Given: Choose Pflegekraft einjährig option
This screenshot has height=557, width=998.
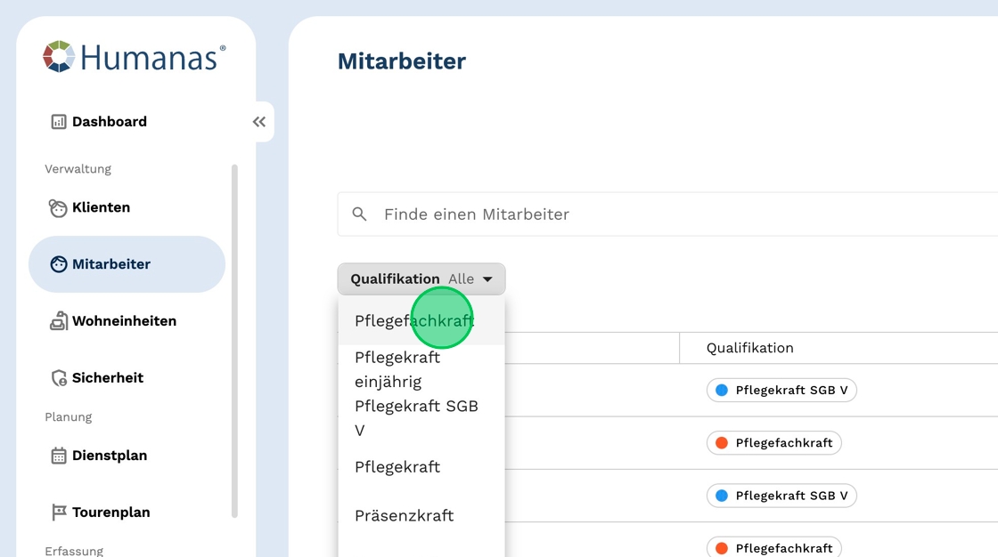Looking at the screenshot, I should (397, 369).
